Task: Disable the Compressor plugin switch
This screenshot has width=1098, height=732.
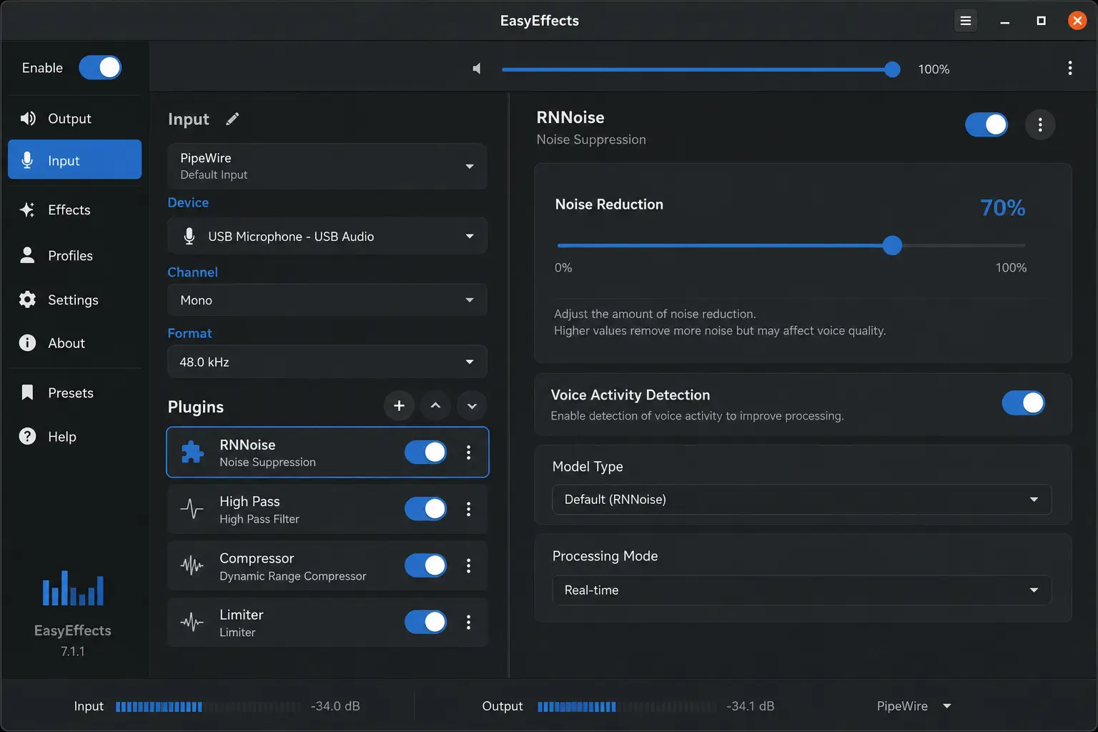Action: tap(425, 565)
